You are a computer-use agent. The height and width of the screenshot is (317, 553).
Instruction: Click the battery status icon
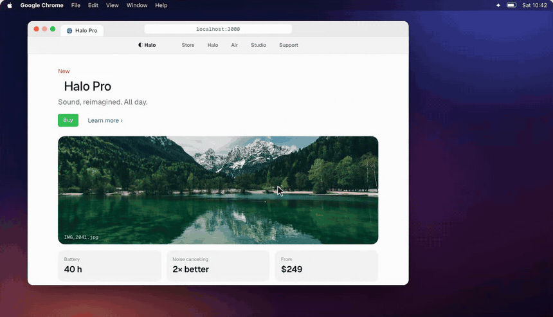511,5
